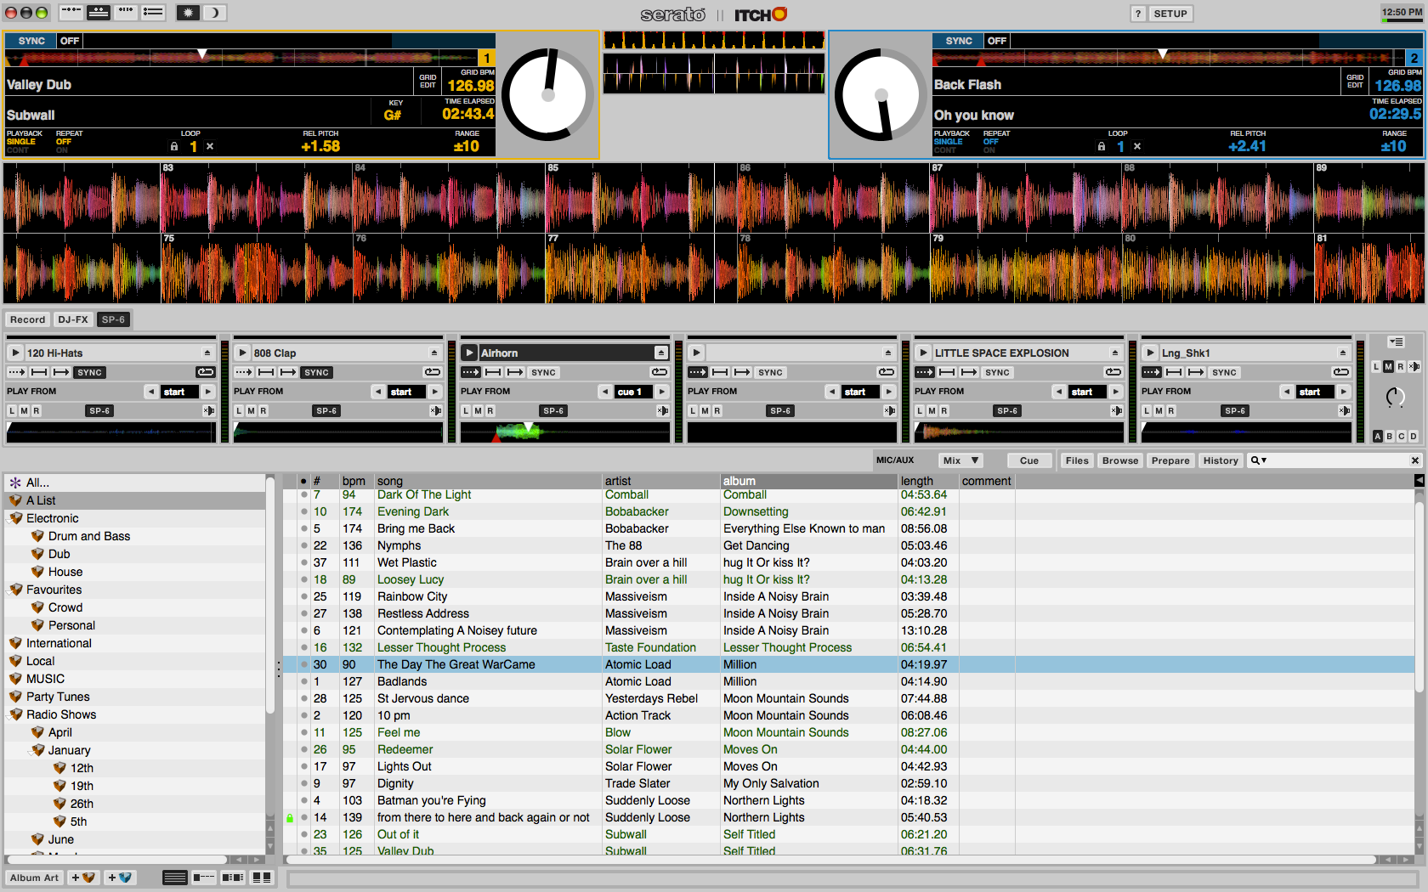1428x892 pixels.
Task: Select the stacked-decks layout icon in top bar
Action: [99, 13]
